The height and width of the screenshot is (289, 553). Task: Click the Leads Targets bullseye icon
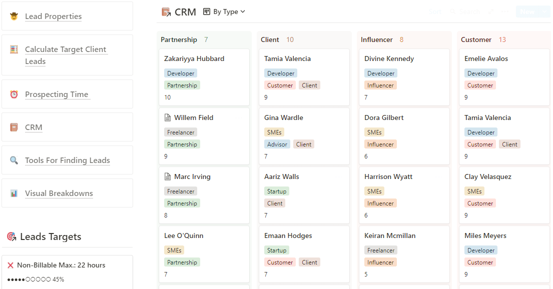pos(12,236)
